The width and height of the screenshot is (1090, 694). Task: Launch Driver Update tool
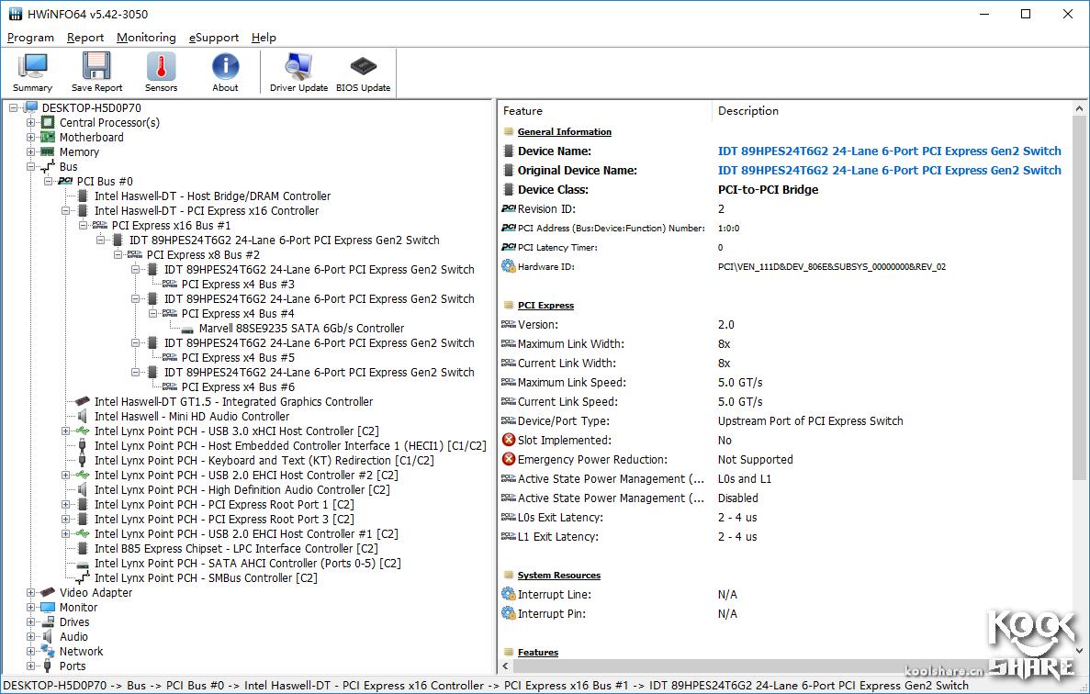tap(298, 73)
